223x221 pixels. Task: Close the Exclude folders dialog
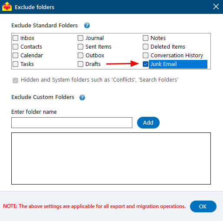pos(216,7)
